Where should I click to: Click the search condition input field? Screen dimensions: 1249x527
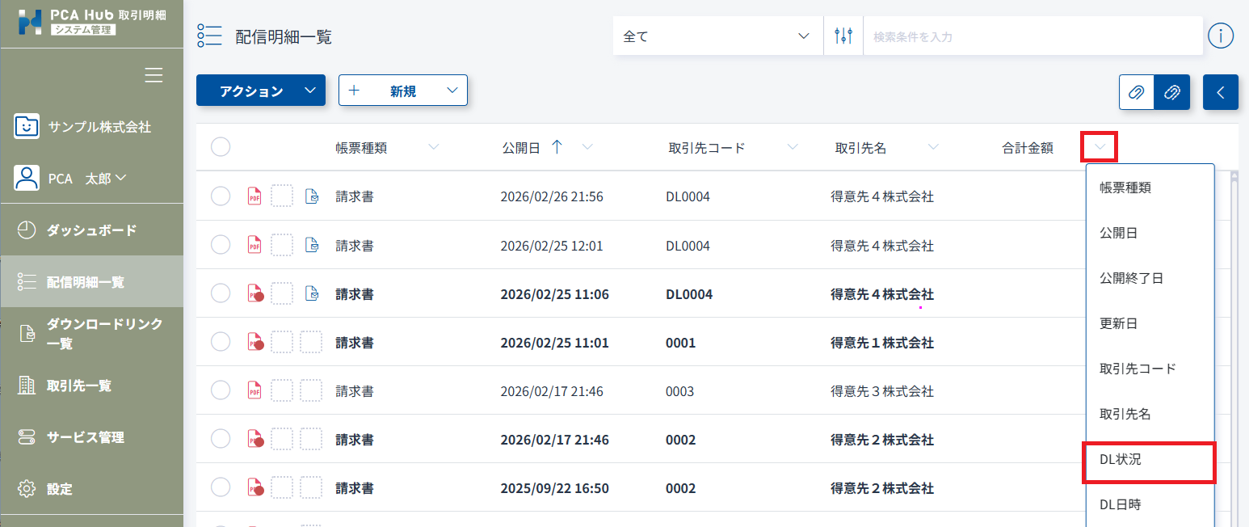1030,36
